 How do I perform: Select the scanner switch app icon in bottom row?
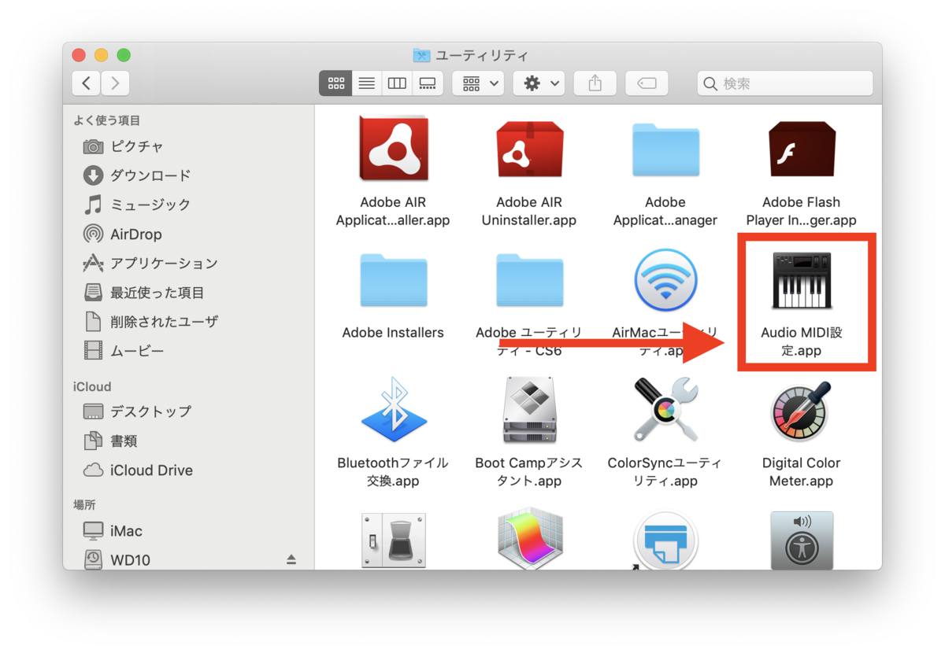click(393, 540)
